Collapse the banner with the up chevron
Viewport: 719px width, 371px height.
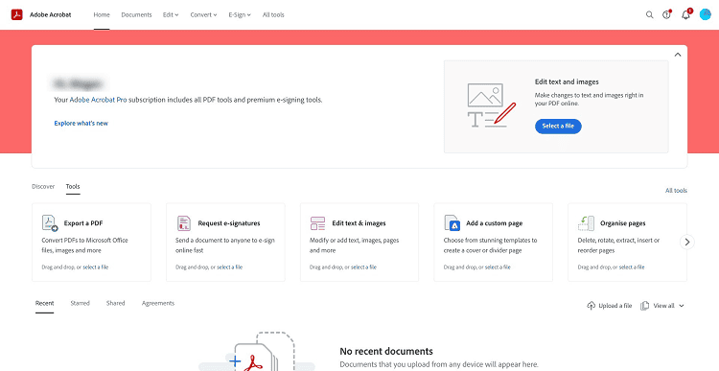tap(678, 55)
